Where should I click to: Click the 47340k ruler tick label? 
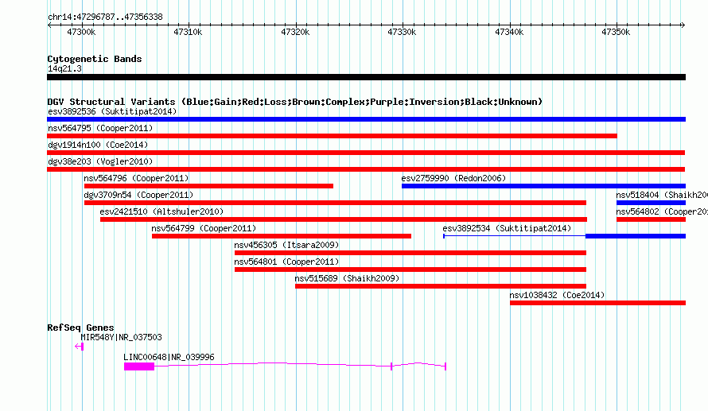(509, 32)
